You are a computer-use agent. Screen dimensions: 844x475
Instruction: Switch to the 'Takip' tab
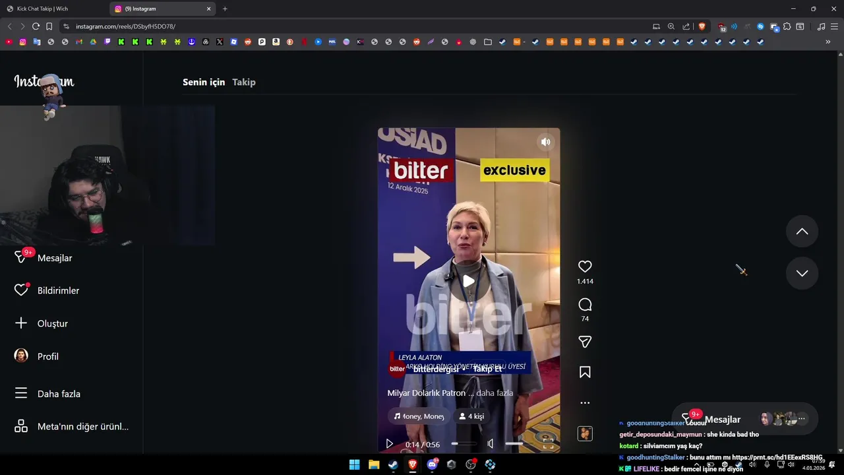244,82
